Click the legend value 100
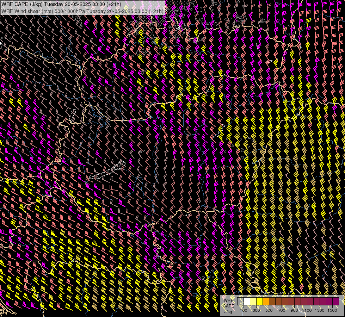The width and height of the screenshot is (345, 317). click(244, 310)
